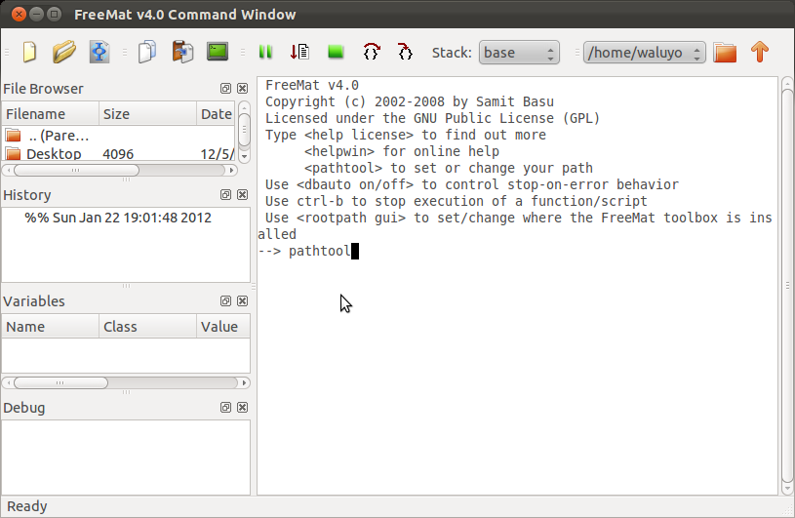795x518 pixels.
Task: Click inside the empty Debug panel area
Action: click(x=126, y=458)
